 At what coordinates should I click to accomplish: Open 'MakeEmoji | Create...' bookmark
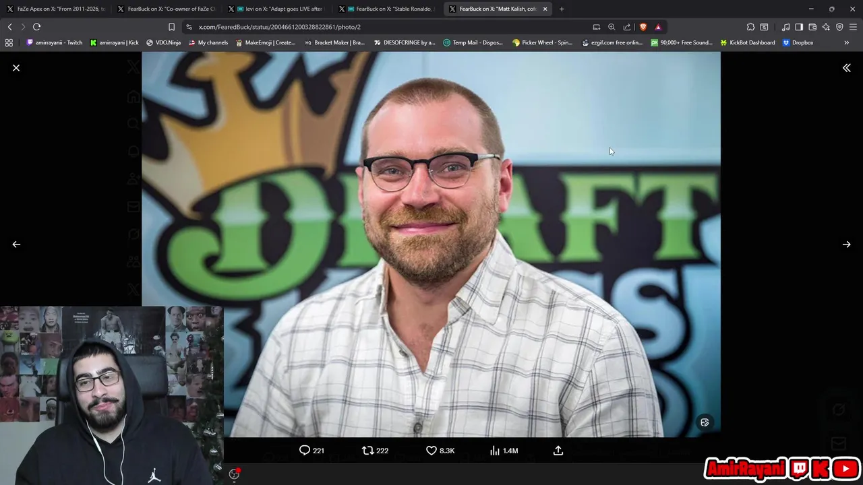point(266,42)
